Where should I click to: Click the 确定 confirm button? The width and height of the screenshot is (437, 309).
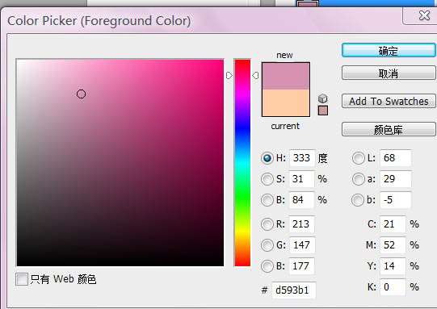coord(389,51)
